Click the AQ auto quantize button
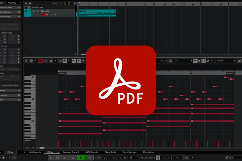Viewport: 242px width, 161px height. 14,158
